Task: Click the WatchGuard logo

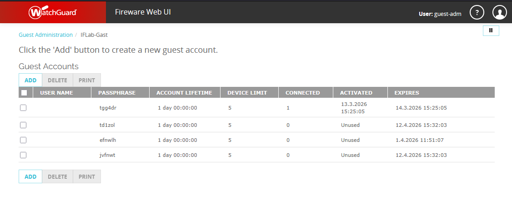Action: coord(53,12)
